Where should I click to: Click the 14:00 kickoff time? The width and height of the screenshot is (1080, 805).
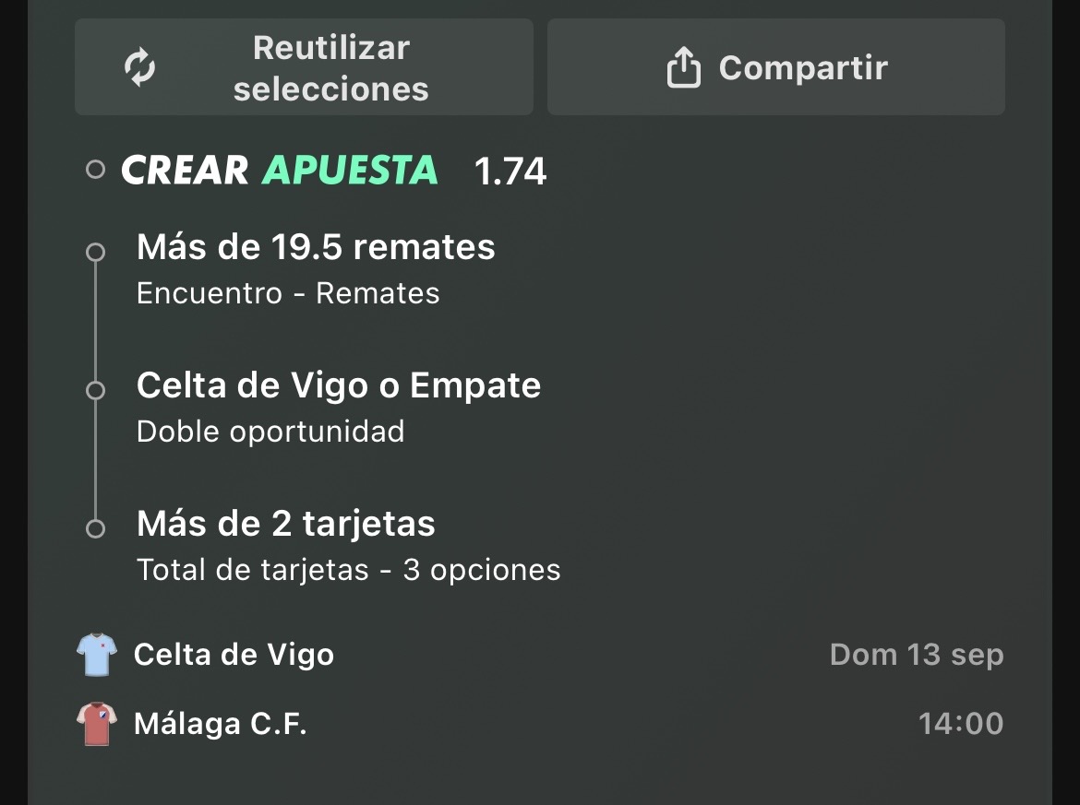click(x=962, y=724)
